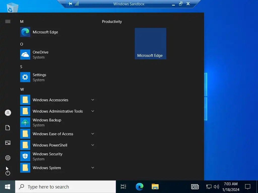Open Documents from the Start sidebar

point(8,128)
